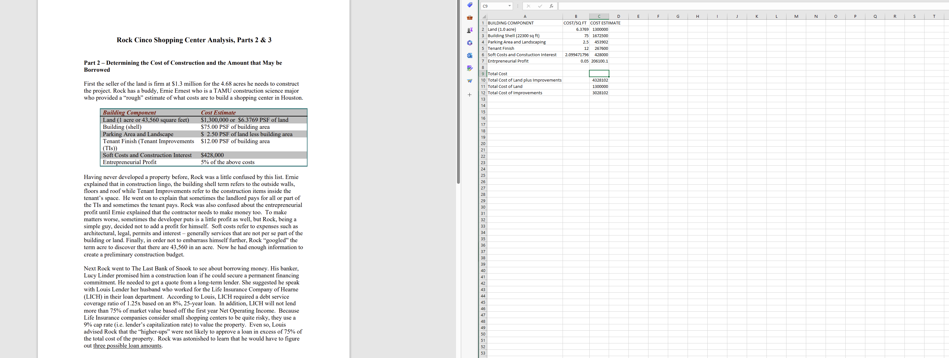Open the image editor sidebar icon
949x358 pixels.
pos(469,68)
